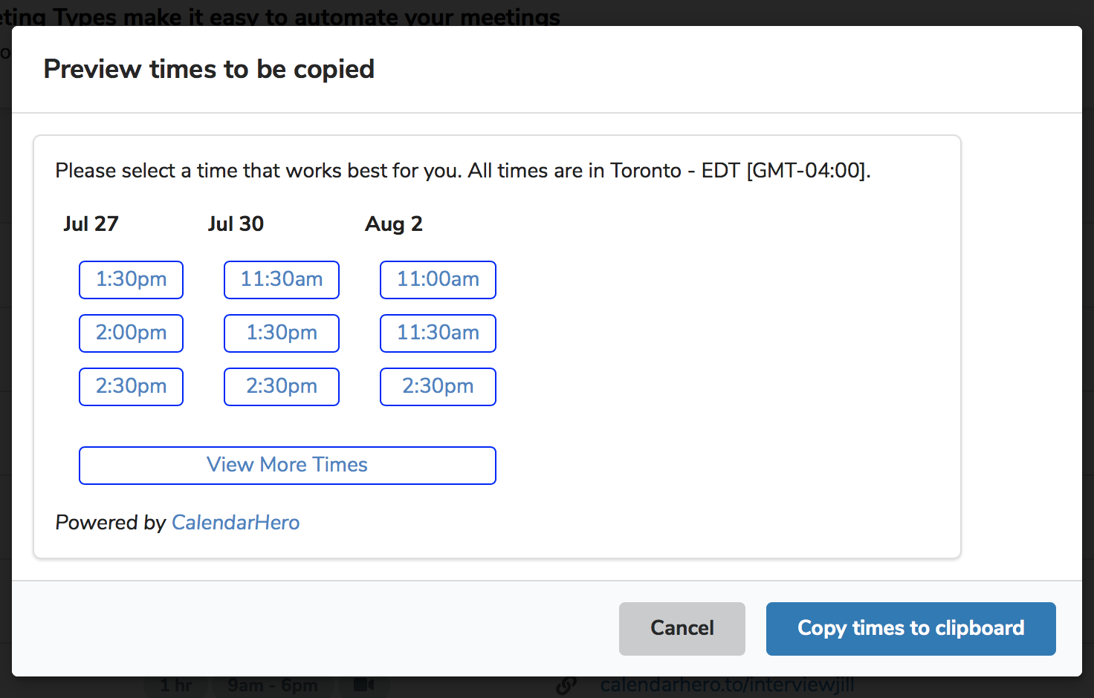
Task: Click the Aug 2 date heading
Action: (394, 224)
